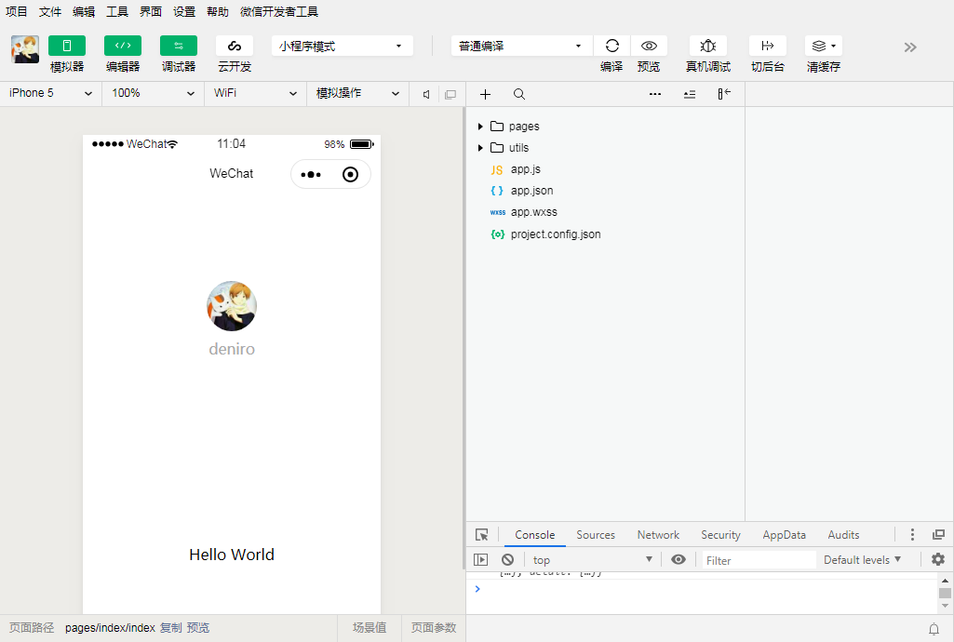954x642 pixels.
Task: Click the console Filter input field
Action: pos(759,560)
